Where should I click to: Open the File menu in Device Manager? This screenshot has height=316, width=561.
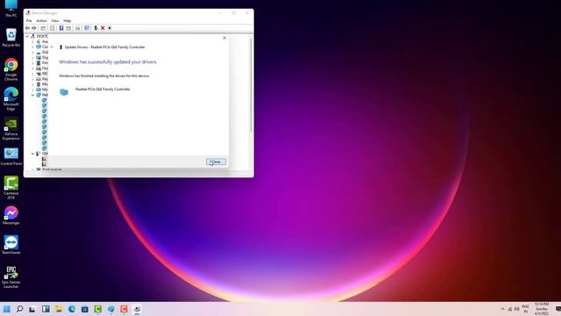(29, 21)
